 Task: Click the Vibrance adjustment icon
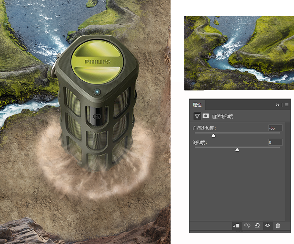click(197, 116)
